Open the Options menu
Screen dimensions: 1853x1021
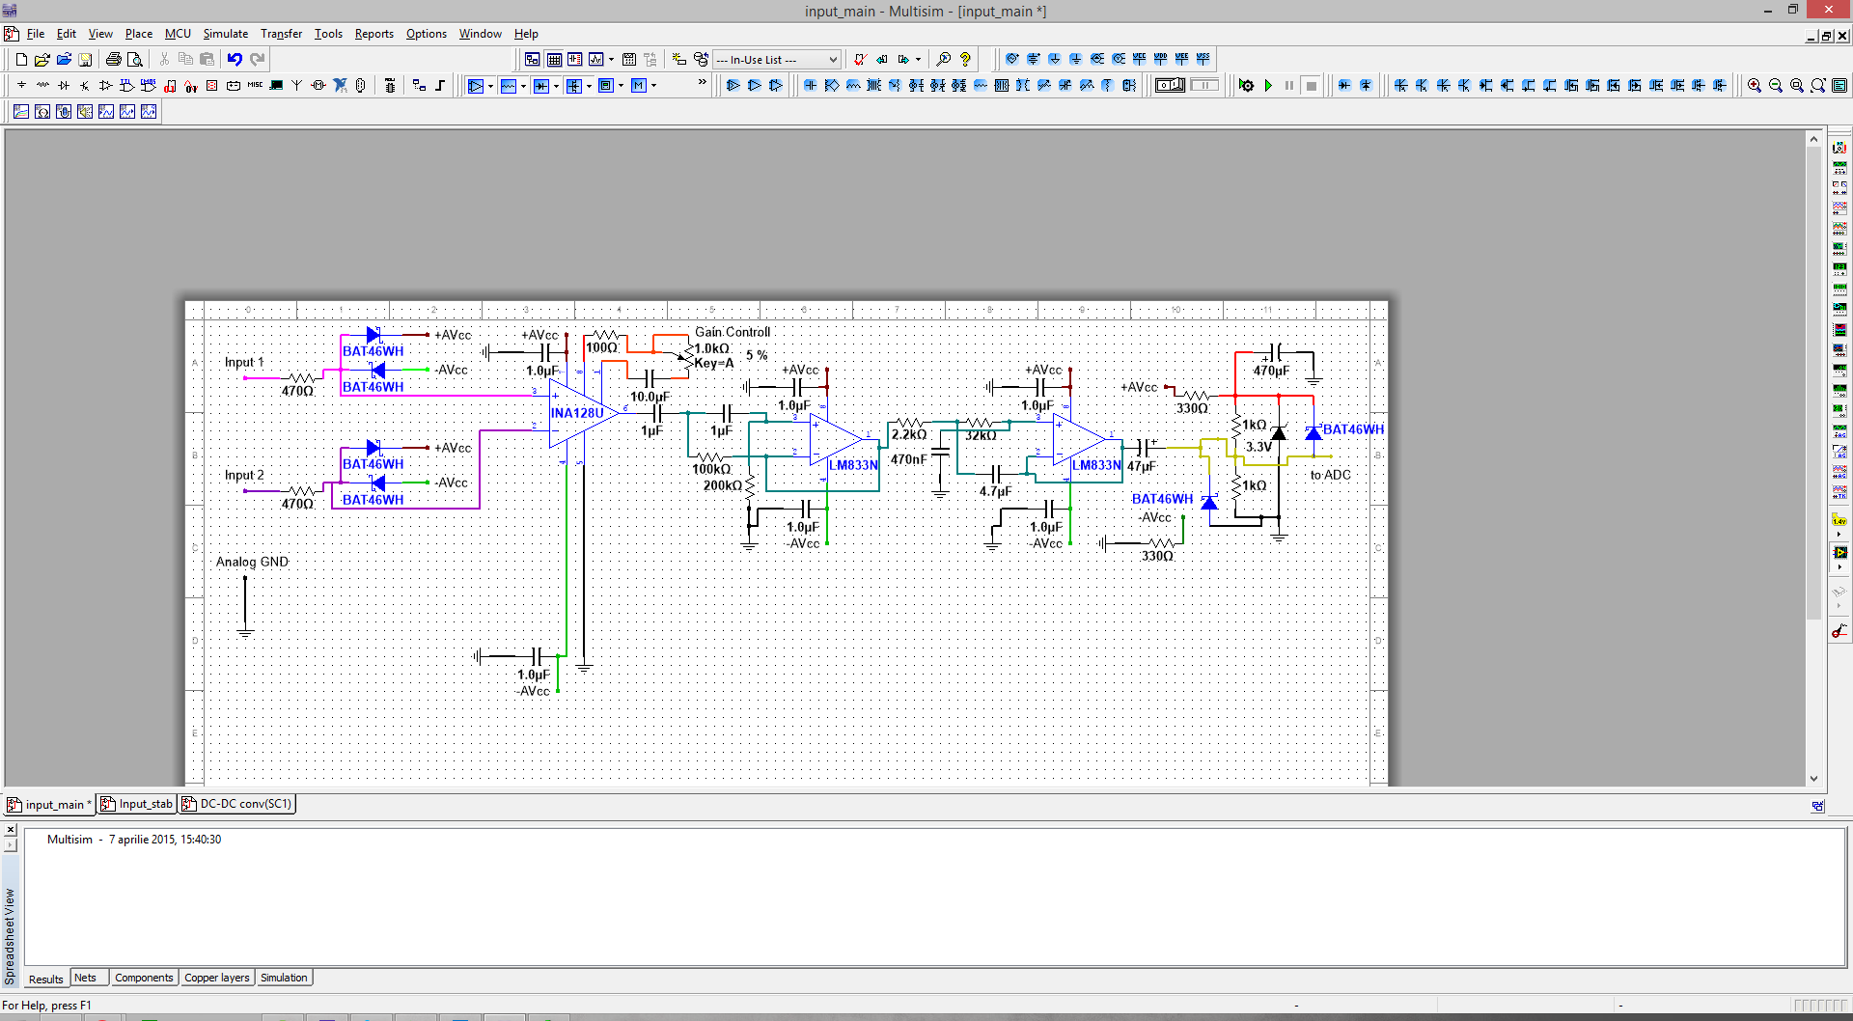[x=426, y=34]
